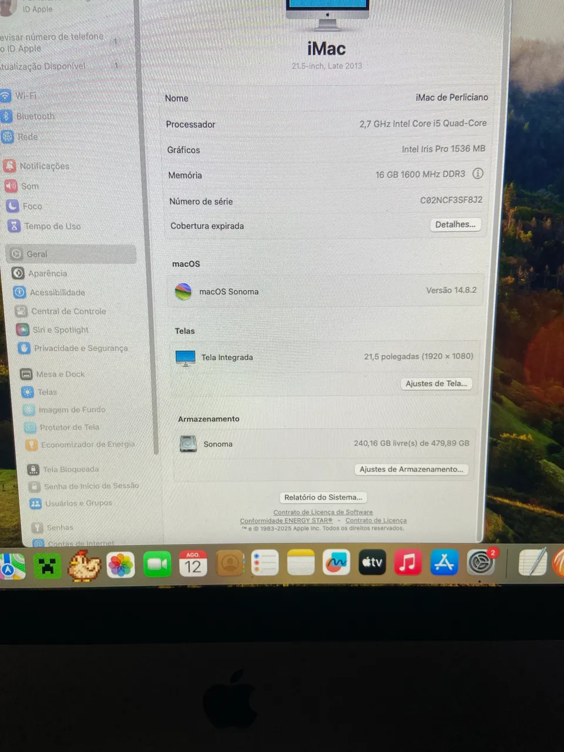
Task: Open Calendar in the Dock
Action: tap(193, 564)
